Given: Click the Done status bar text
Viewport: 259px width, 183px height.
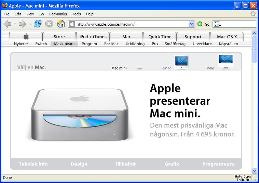Looking at the screenshot, I should [x=8, y=178].
